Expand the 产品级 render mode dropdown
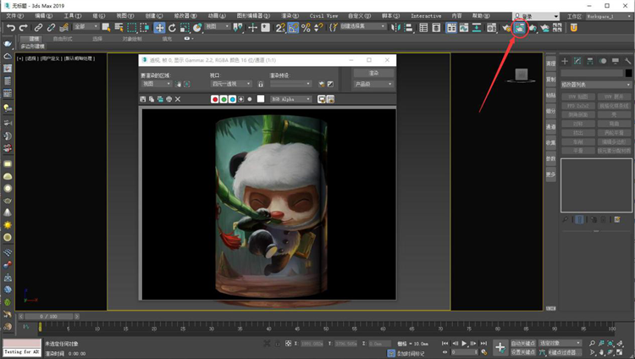635x359 pixels. click(373, 84)
